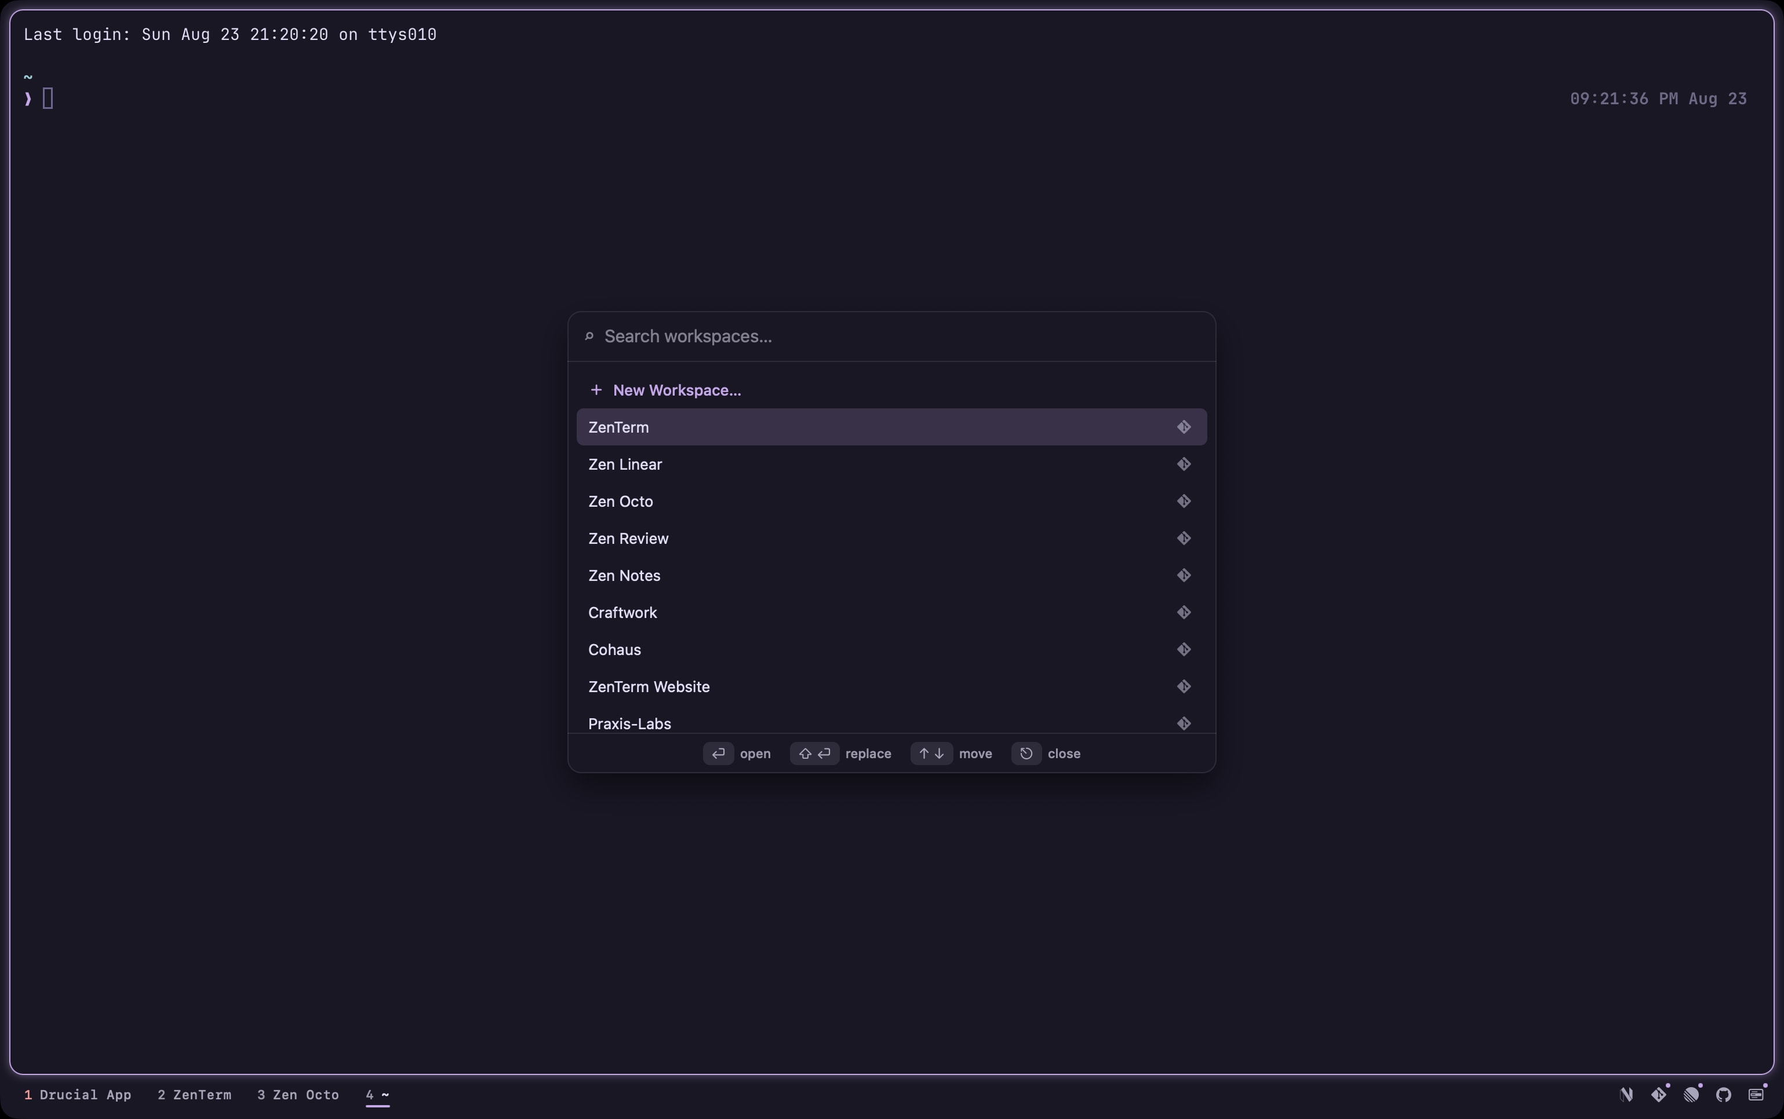Switch to tab 2 ZenTerm
Image resolution: width=1784 pixels, height=1119 pixels.
point(194,1095)
